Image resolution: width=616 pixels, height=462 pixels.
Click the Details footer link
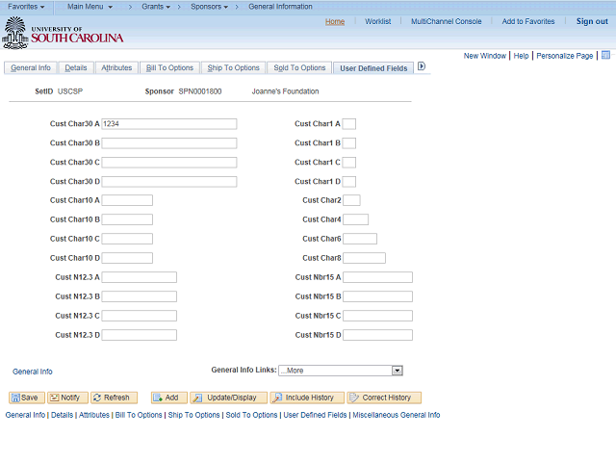62,415
